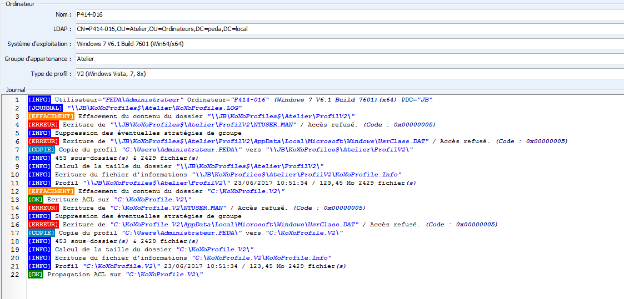Click the 'Nom :' label
The height and width of the screenshot is (299, 624).
[x=63, y=14]
